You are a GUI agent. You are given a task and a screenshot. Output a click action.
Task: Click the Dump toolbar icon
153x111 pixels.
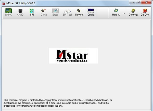[x=44, y=12]
